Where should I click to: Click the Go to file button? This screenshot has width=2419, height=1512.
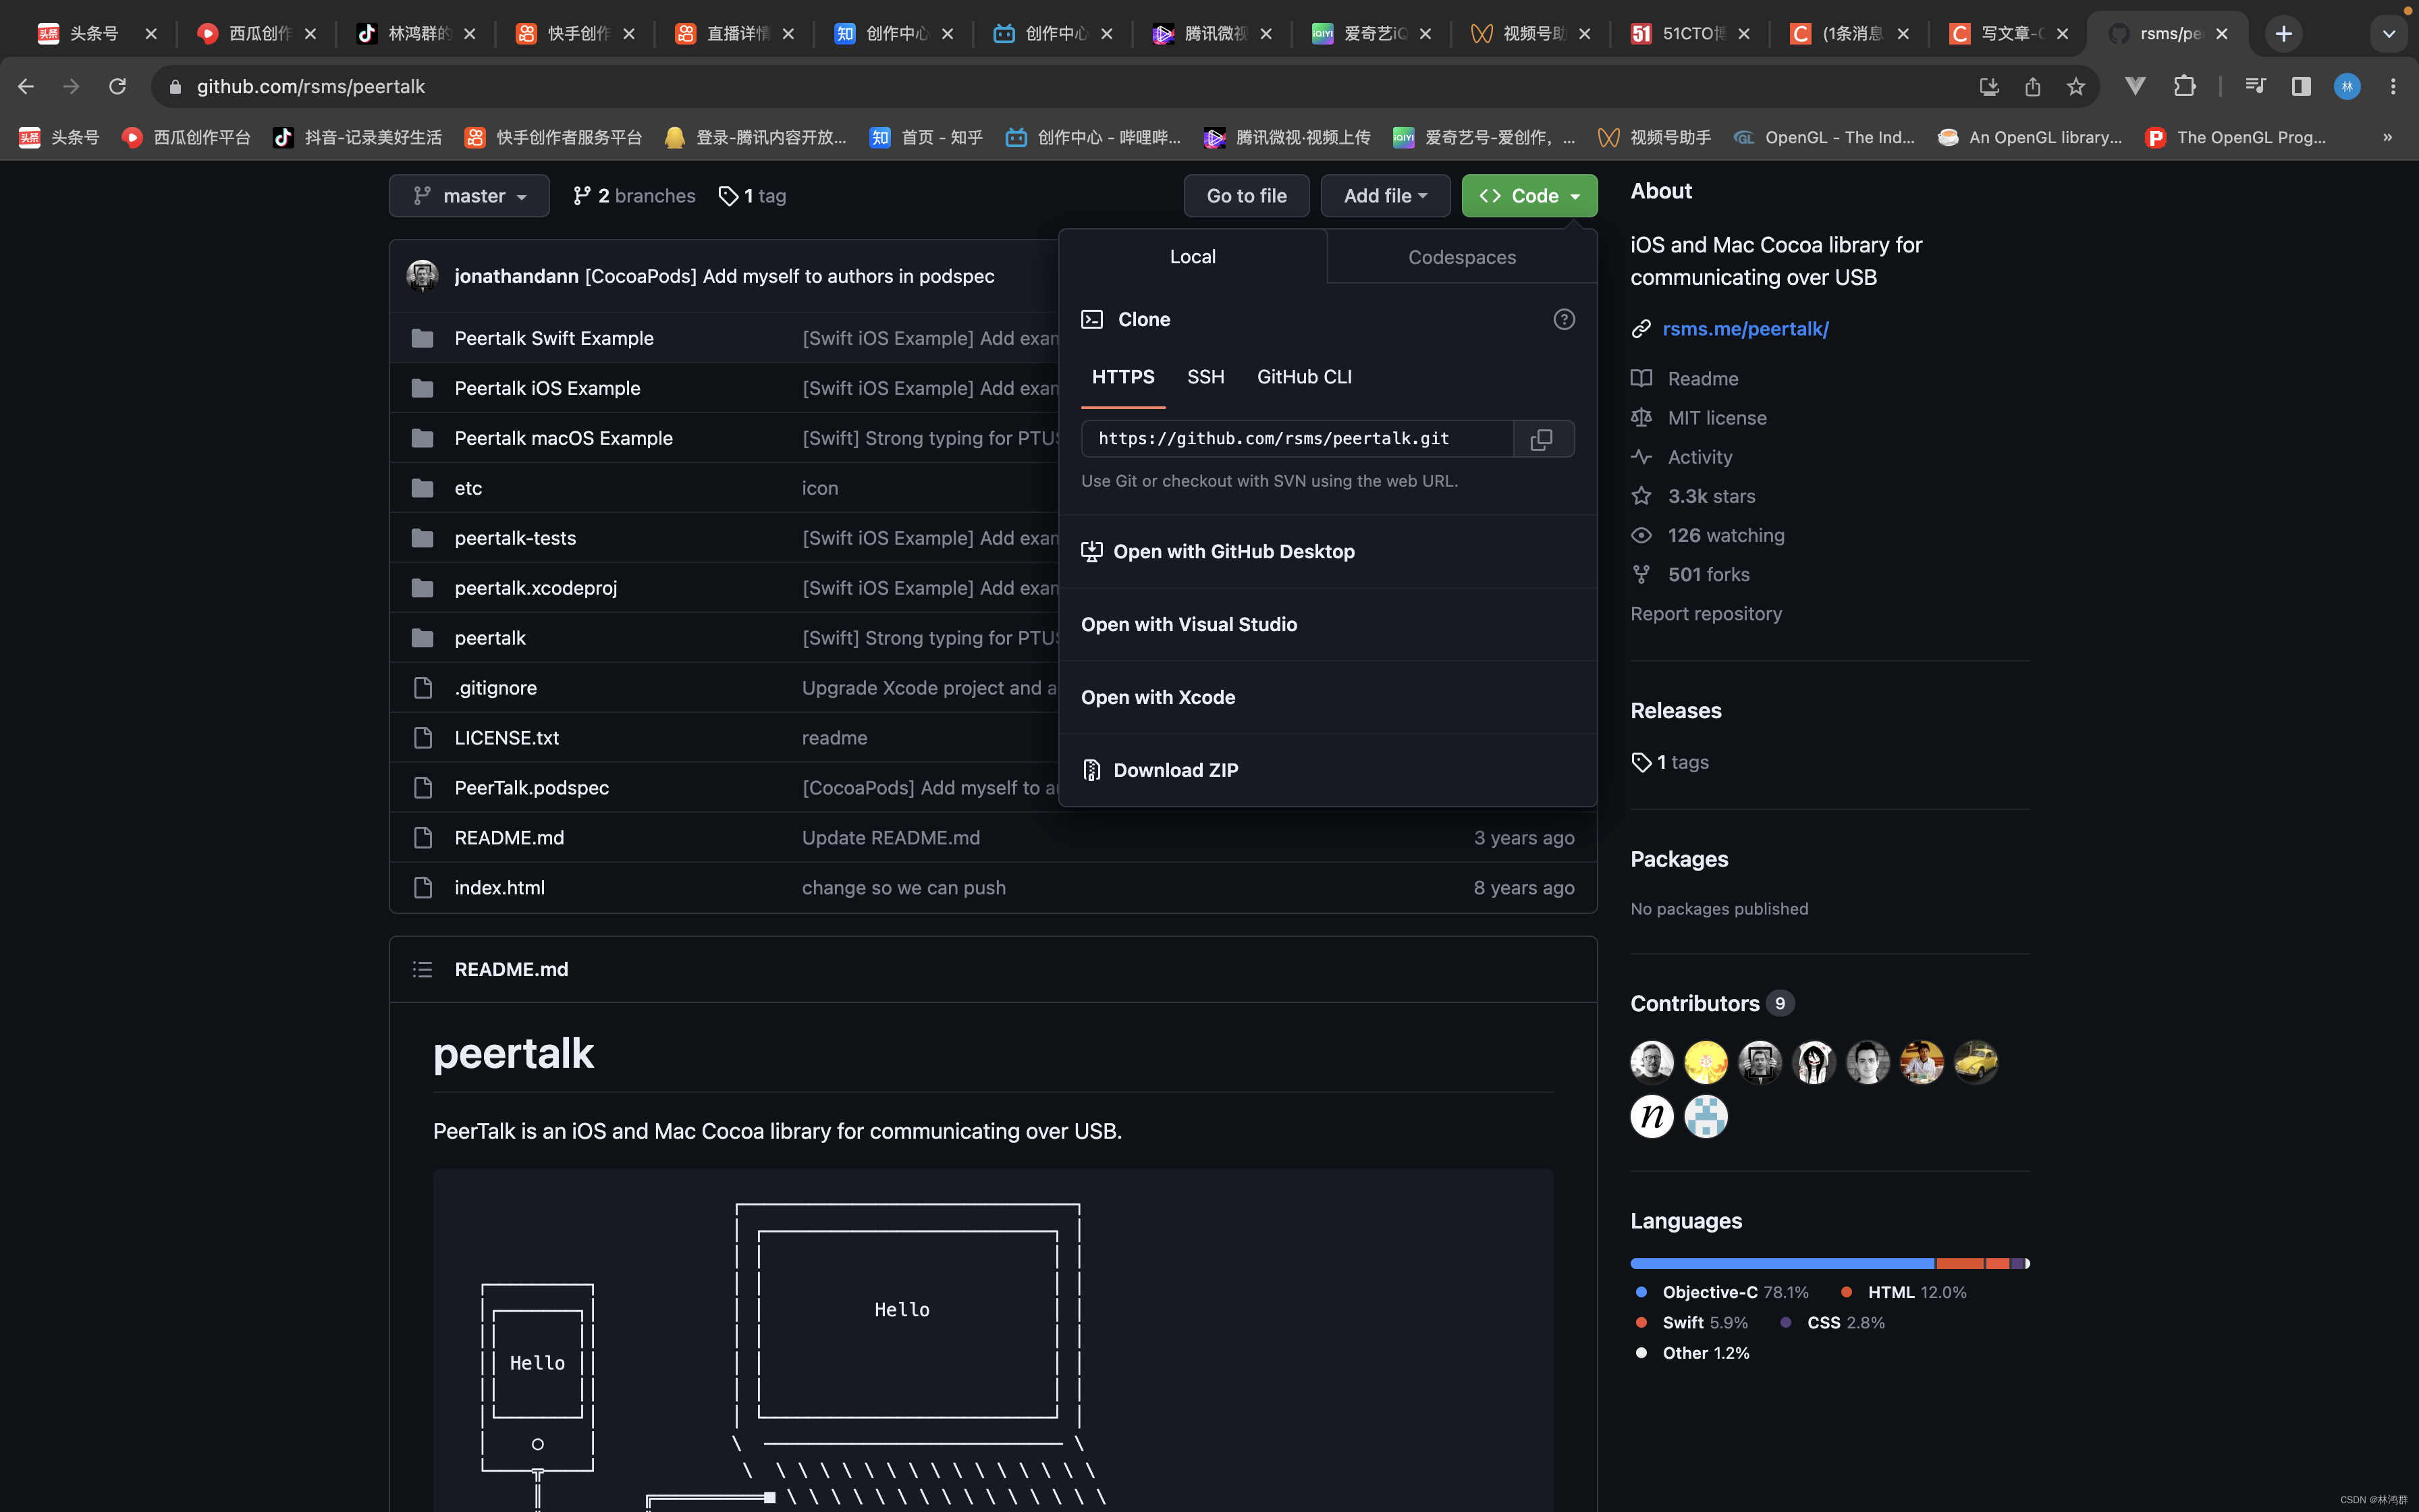coord(1247,196)
